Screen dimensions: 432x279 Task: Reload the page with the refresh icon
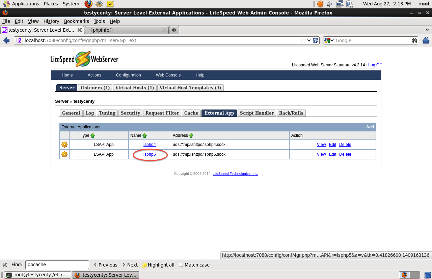click(315, 40)
